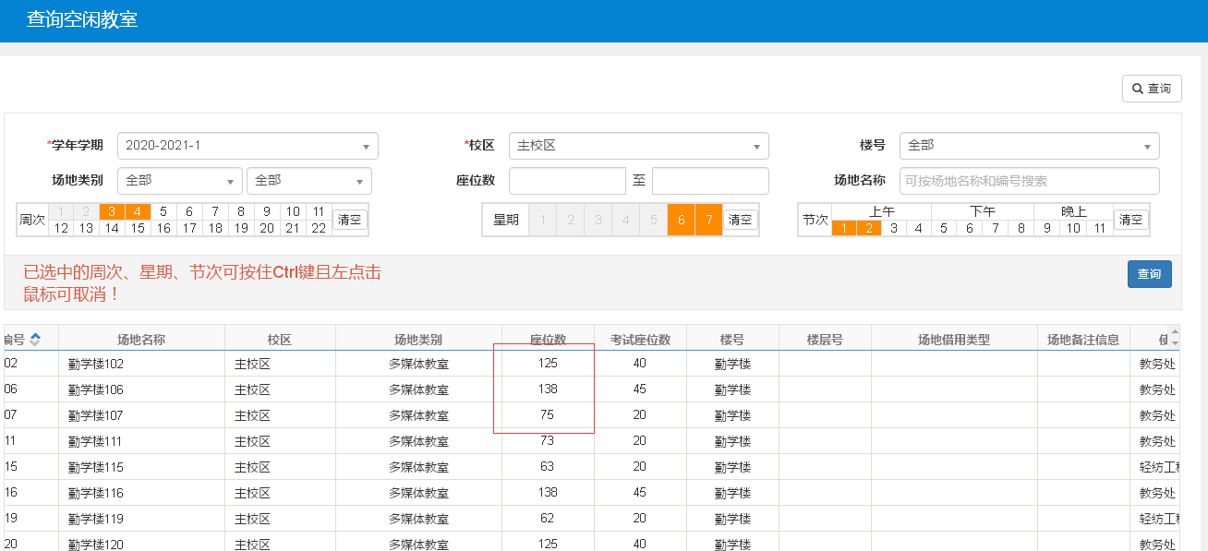Image resolution: width=1208 pixels, height=551 pixels.
Task: Click the top 查询 button with magnifier icon
Action: pyautogui.click(x=1151, y=89)
